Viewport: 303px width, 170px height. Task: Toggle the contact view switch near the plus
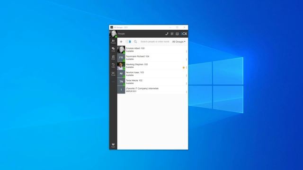pyautogui.click(x=128, y=42)
